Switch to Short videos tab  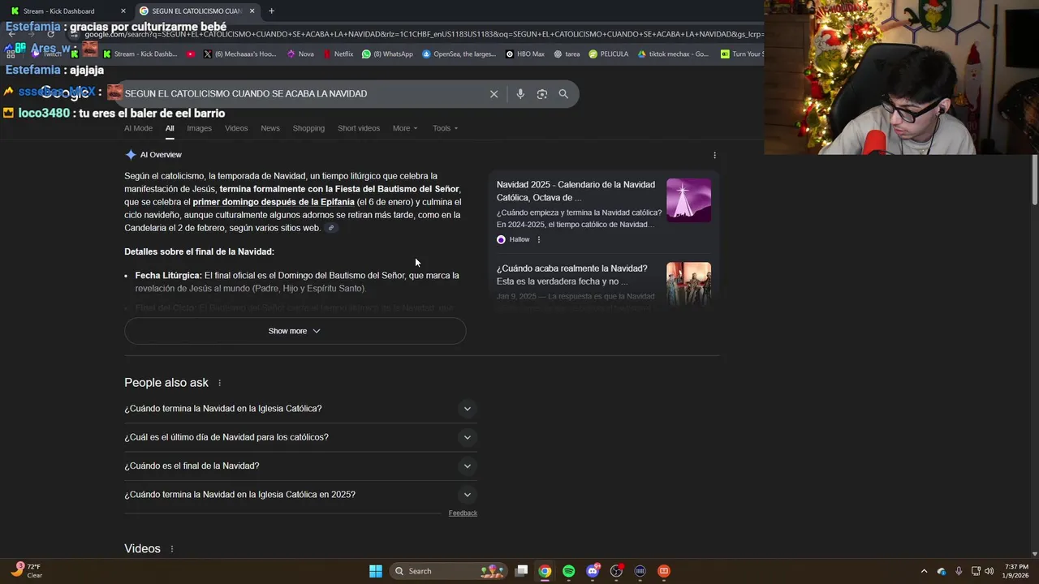coord(359,128)
